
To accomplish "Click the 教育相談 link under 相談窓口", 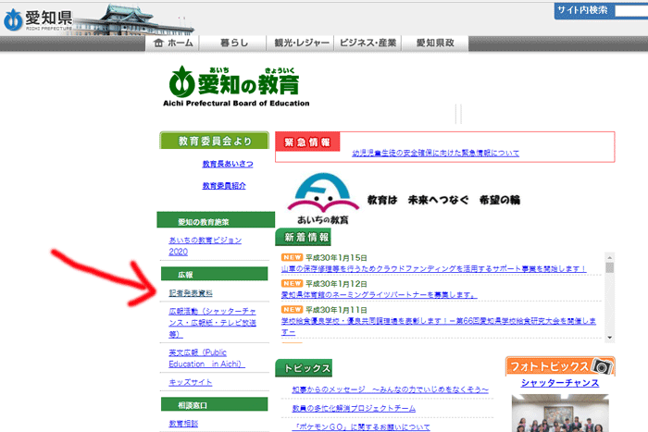I will coord(183,423).
